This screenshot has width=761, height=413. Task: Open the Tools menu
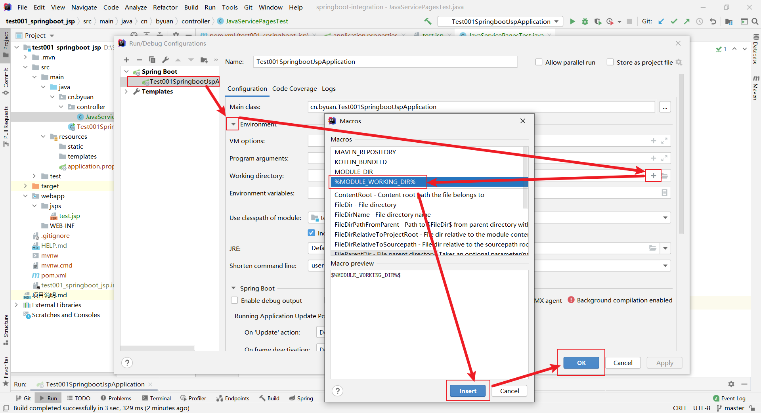coord(230,7)
